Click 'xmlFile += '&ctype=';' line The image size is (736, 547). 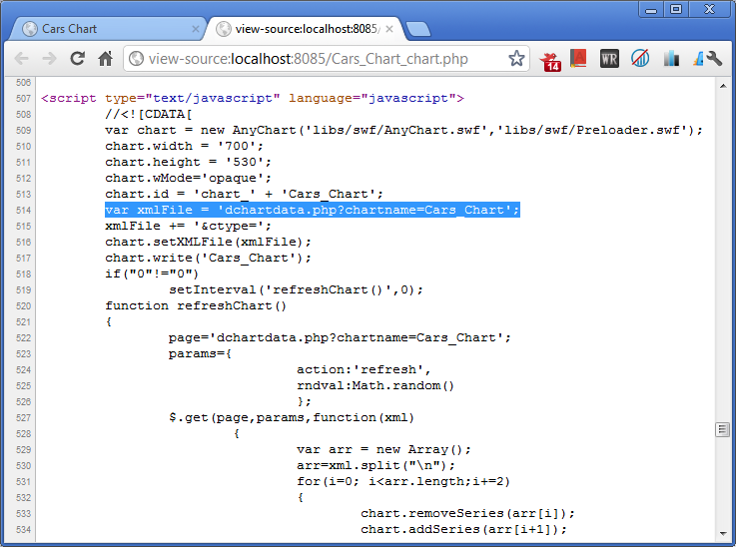[x=188, y=226]
